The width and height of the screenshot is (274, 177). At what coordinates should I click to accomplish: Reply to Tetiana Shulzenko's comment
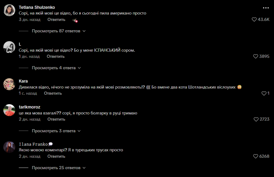56,20
